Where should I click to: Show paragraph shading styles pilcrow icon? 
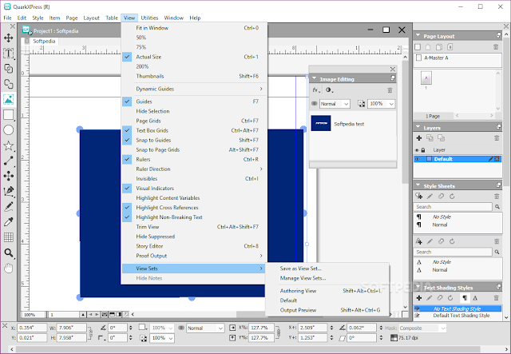(x=465, y=298)
